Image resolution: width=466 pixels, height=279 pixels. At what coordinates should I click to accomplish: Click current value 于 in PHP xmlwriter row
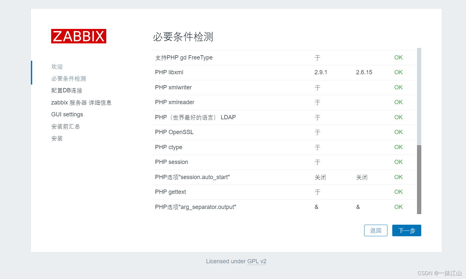[318, 87]
